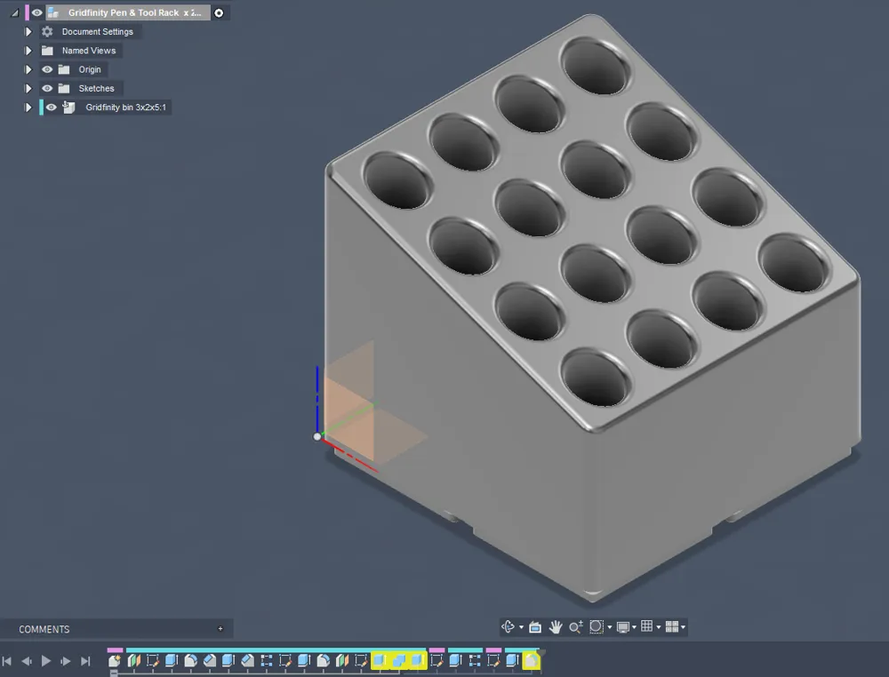Screen dimensions: 889x677
Task: Open the Grid and Snaps icon
Action: point(646,626)
